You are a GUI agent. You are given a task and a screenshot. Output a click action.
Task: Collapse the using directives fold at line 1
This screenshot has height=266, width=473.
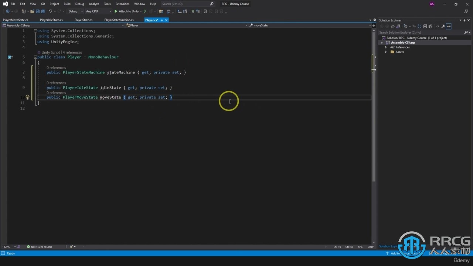pos(35,31)
